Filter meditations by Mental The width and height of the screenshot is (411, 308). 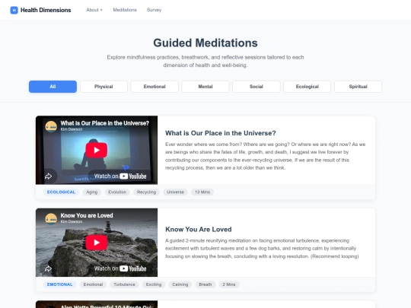(205, 87)
